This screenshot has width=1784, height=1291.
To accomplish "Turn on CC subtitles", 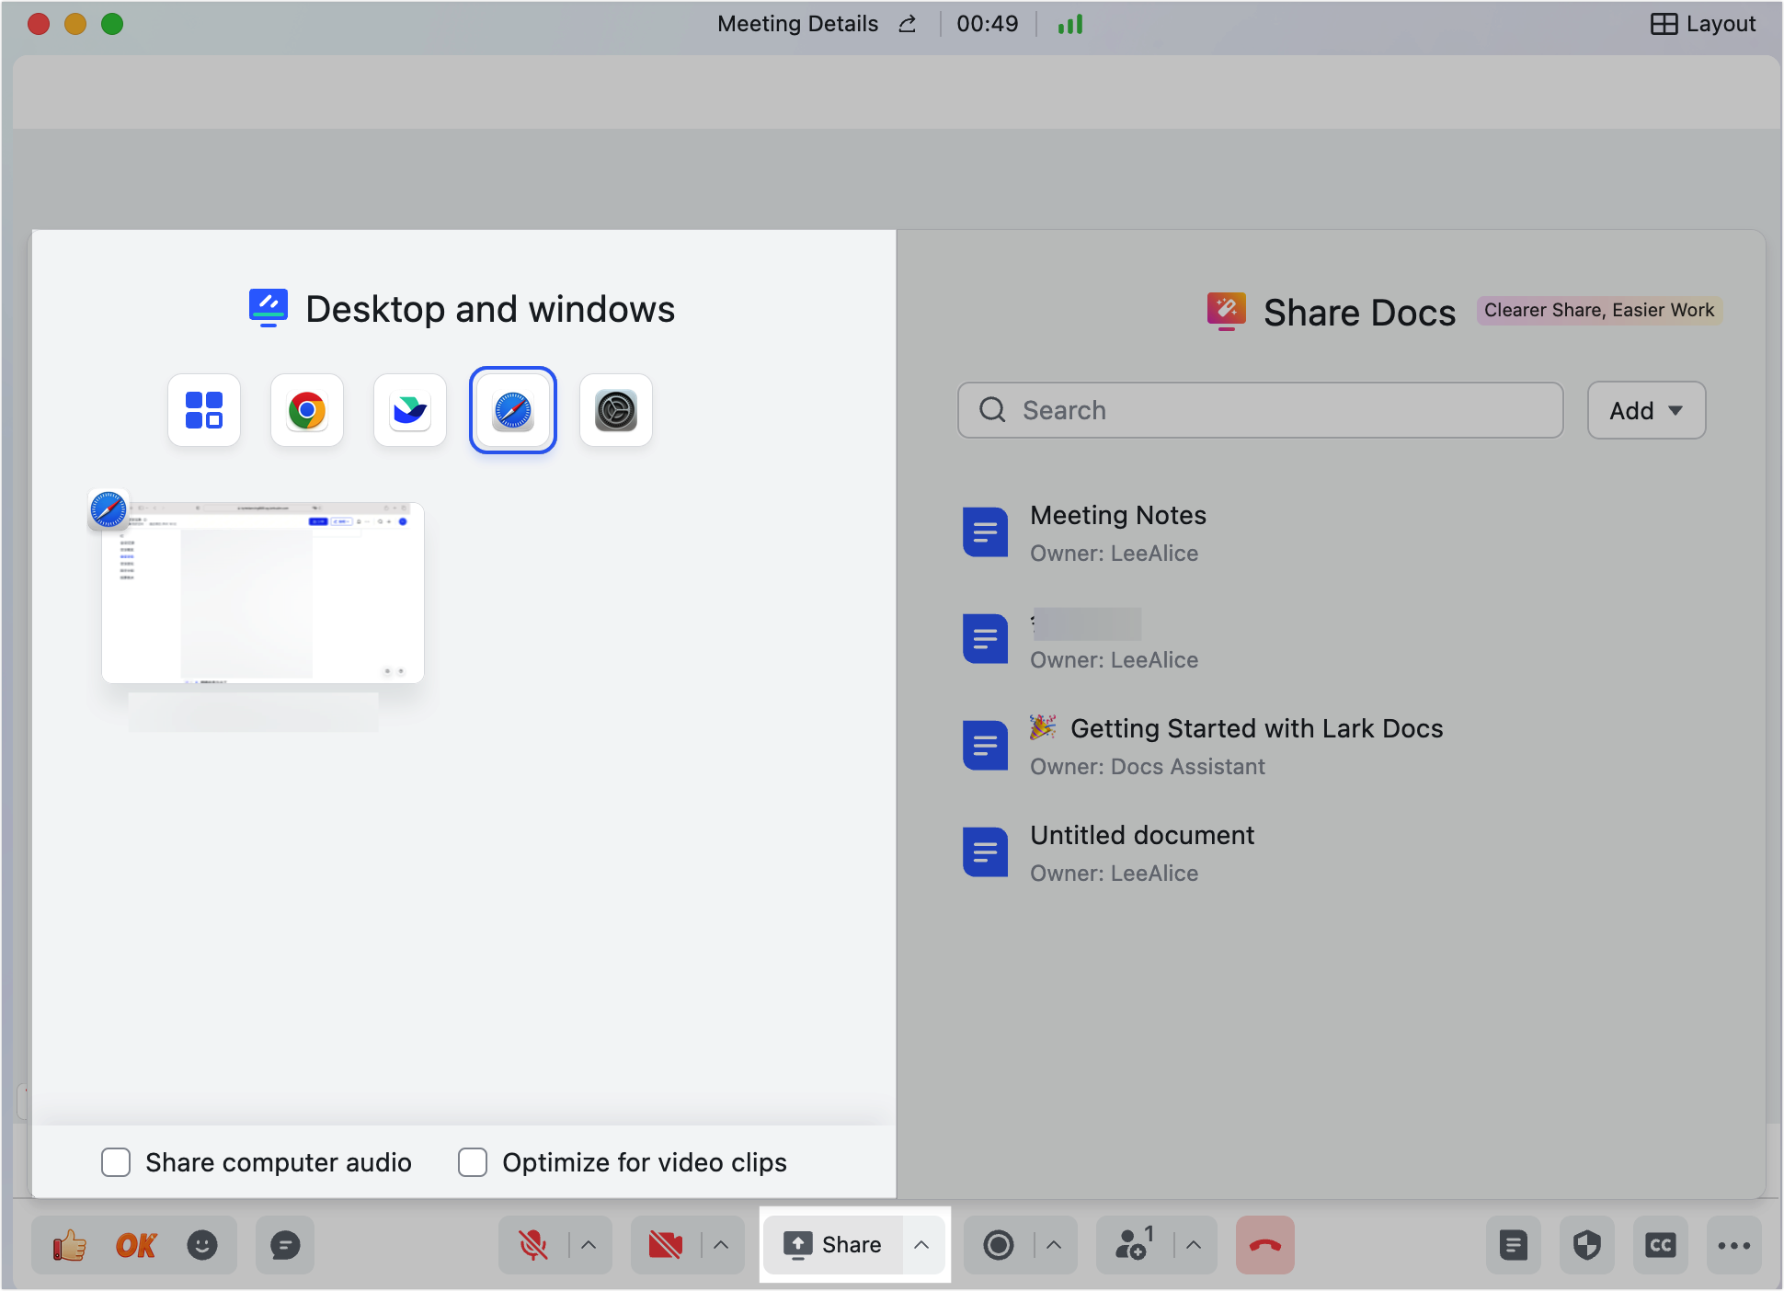I will tap(1661, 1246).
